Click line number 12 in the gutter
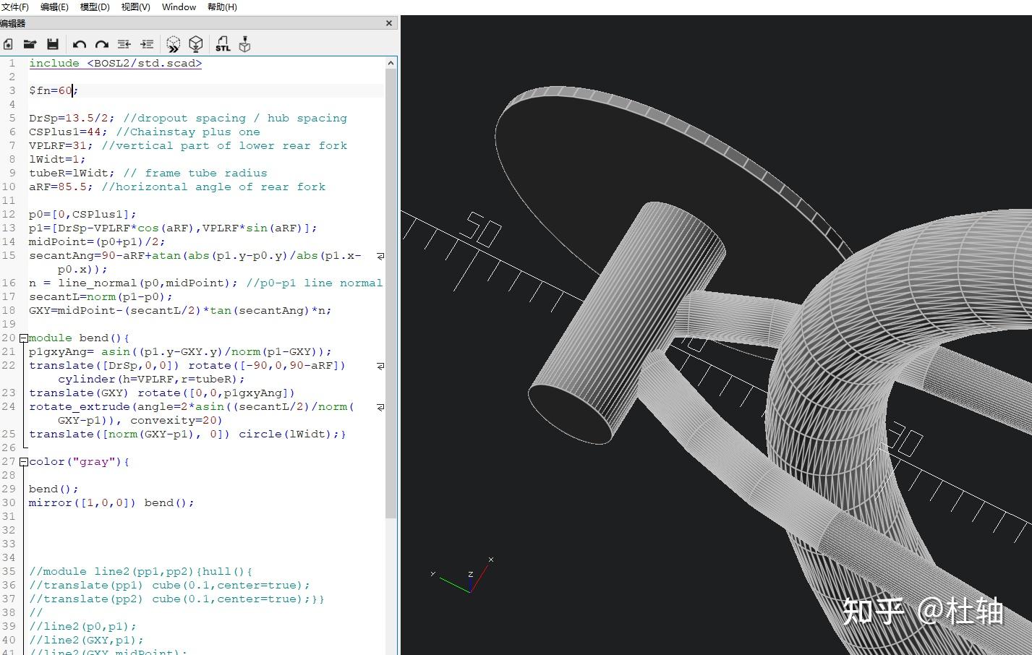 click(8, 214)
